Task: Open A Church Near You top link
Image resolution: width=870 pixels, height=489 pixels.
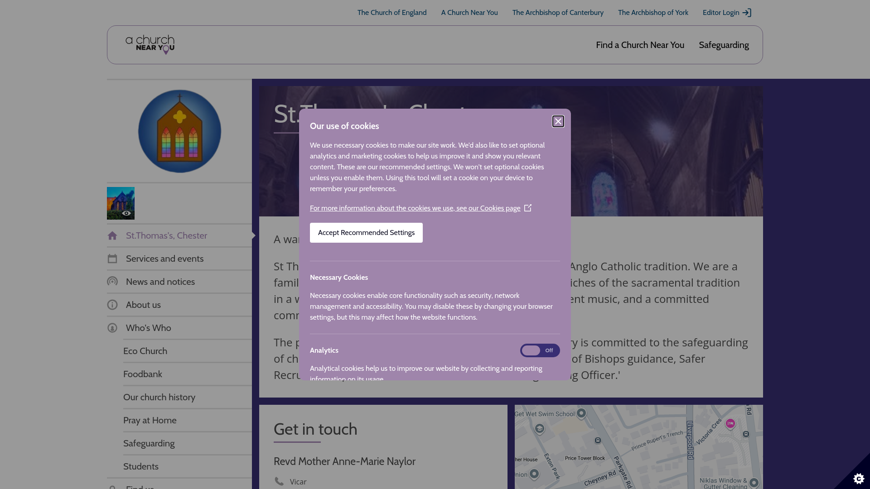Action: 469,13
